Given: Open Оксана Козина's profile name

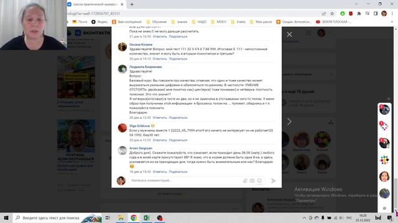Looking at the screenshot, I should click(141, 45).
